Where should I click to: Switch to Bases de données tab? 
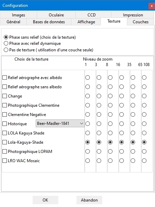[49, 22]
